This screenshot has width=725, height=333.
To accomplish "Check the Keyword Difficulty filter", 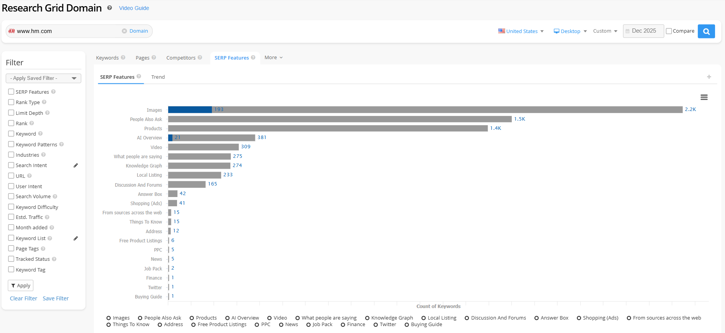I will click(11, 207).
